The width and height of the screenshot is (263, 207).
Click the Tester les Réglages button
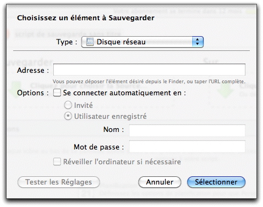pos(59,182)
